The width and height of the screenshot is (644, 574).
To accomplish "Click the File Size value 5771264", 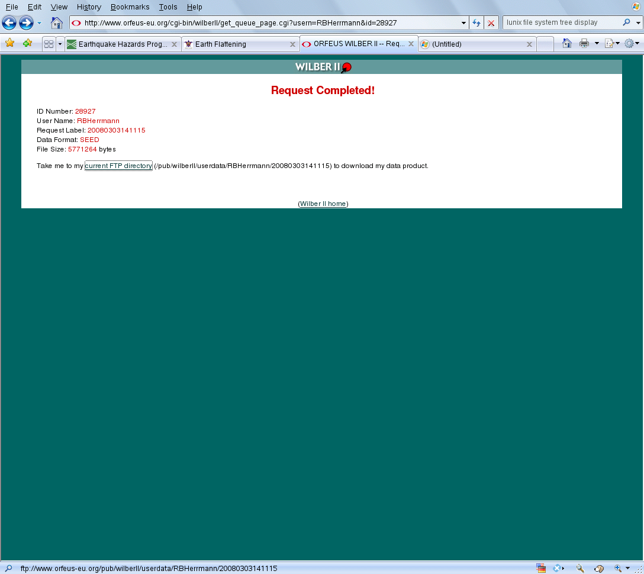I will 82,149.
